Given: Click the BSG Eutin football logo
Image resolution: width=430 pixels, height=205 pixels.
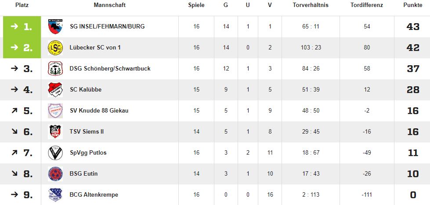Looking at the screenshot, I should pyautogui.click(x=55, y=173).
